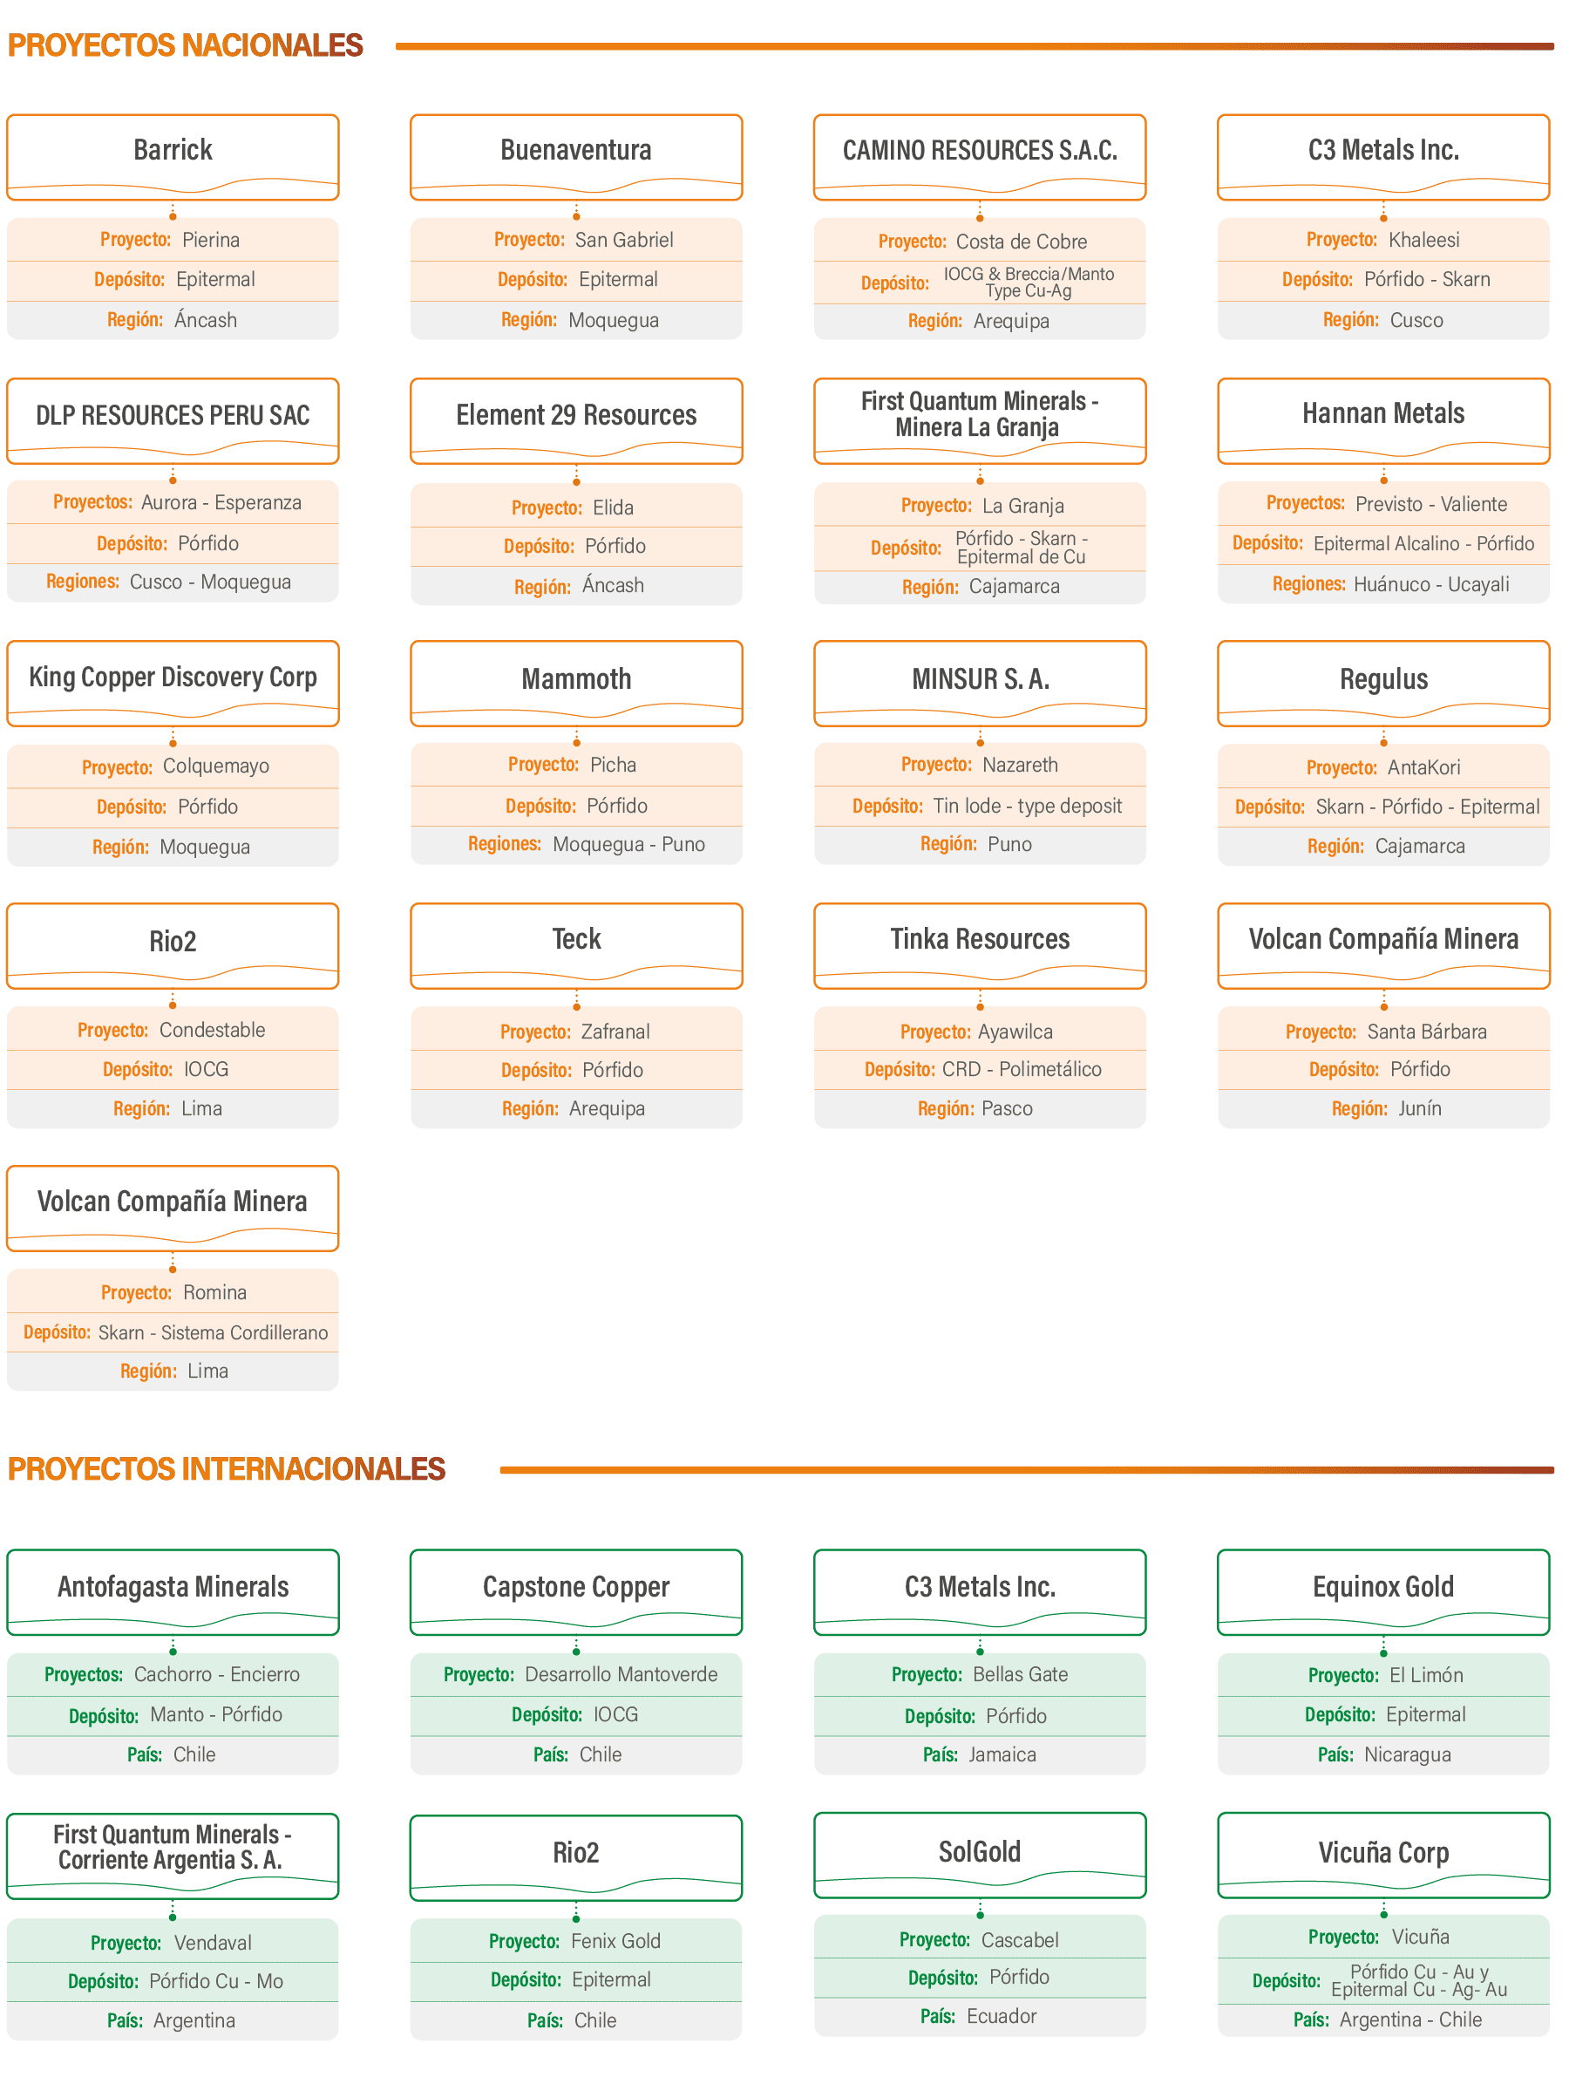Image resolution: width=1569 pixels, height=2084 pixels.
Task: Select the Condestable project name
Action: click(212, 1030)
